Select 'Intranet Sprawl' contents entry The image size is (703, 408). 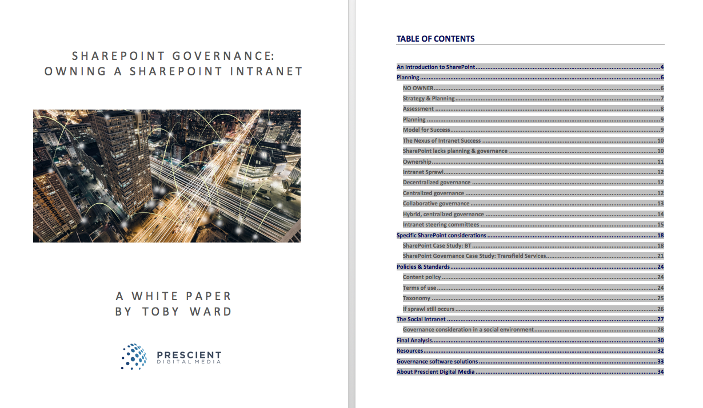tap(533, 172)
